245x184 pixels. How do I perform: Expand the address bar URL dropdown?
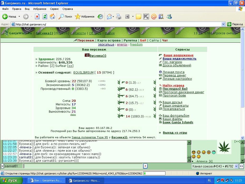click(x=223, y=24)
